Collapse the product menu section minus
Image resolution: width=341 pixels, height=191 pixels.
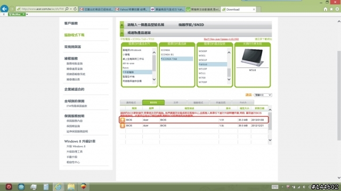pyautogui.click(x=122, y=33)
